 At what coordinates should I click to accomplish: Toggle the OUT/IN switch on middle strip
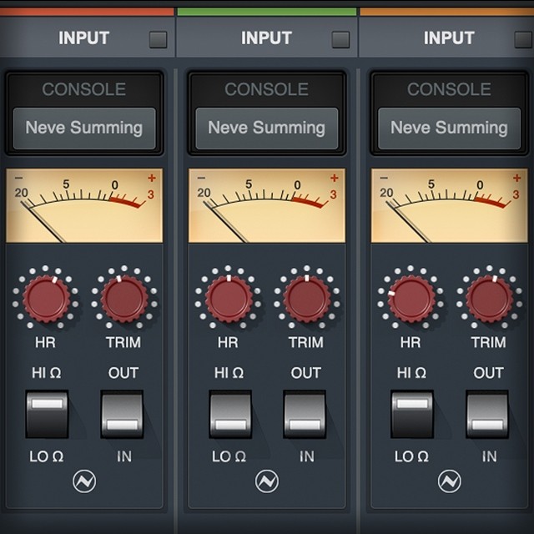coord(305,415)
